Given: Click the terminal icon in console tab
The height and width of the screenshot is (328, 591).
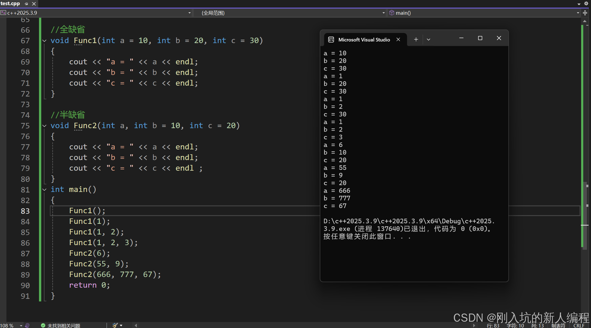Looking at the screenshot, I should pos(331,40).
